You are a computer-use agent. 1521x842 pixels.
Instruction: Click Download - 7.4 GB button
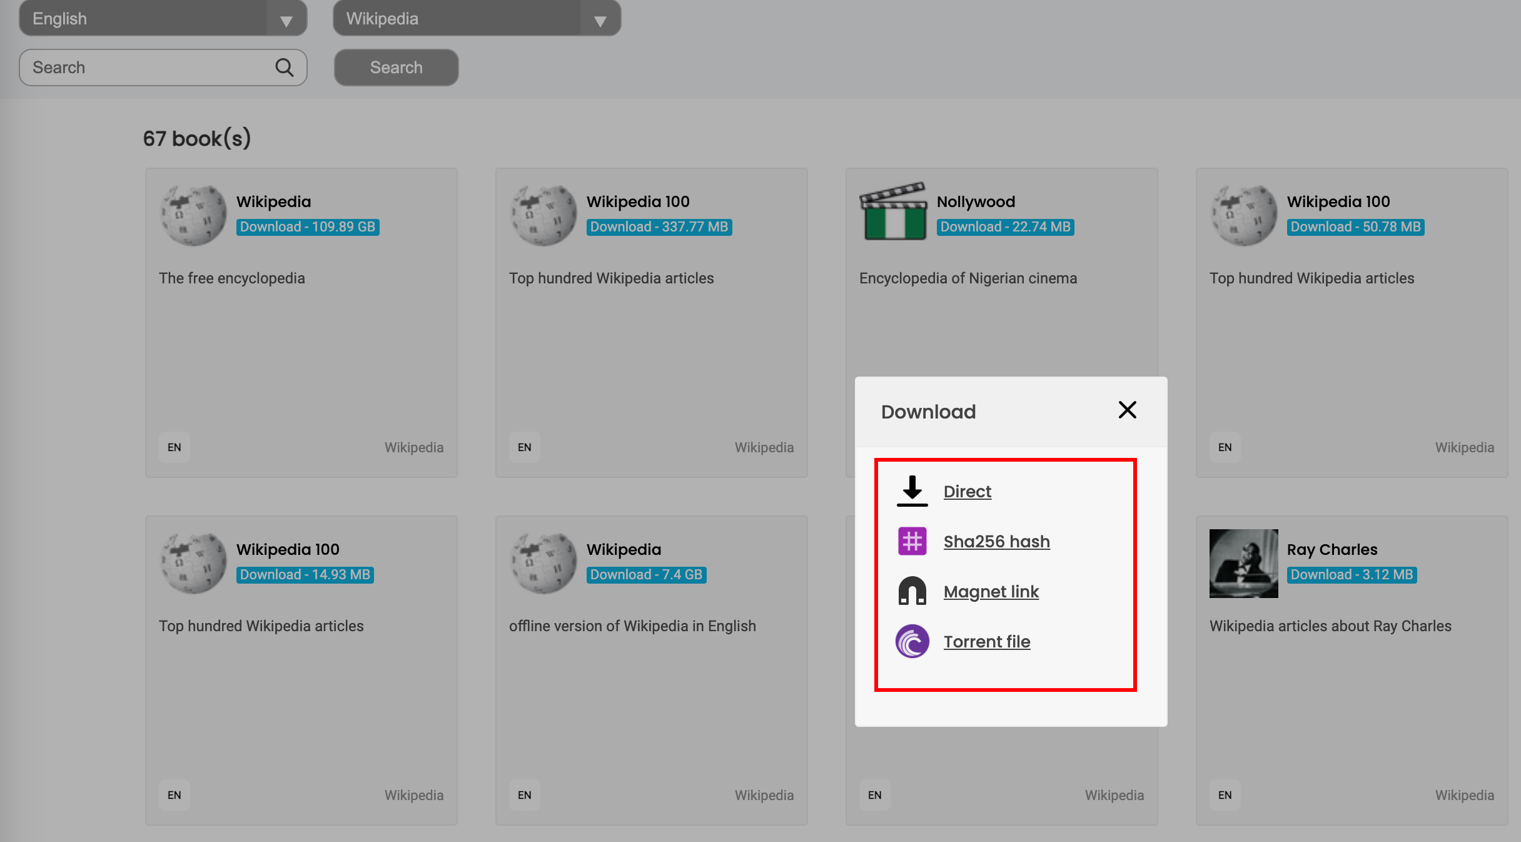(x=647, y=575)
